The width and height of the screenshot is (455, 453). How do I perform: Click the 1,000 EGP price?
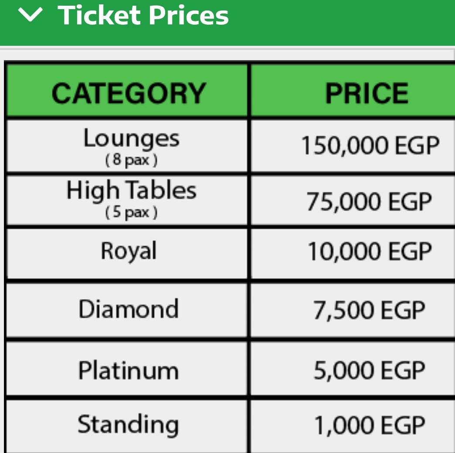coord(370,426)
